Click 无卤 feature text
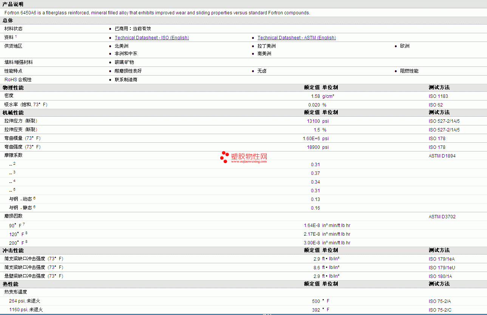 (x=262, y=71)
